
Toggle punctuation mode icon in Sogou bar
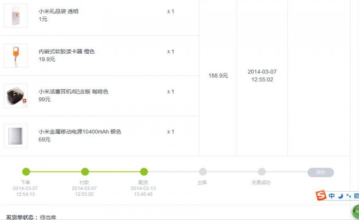pyautogui.click(x=349, y=196)
